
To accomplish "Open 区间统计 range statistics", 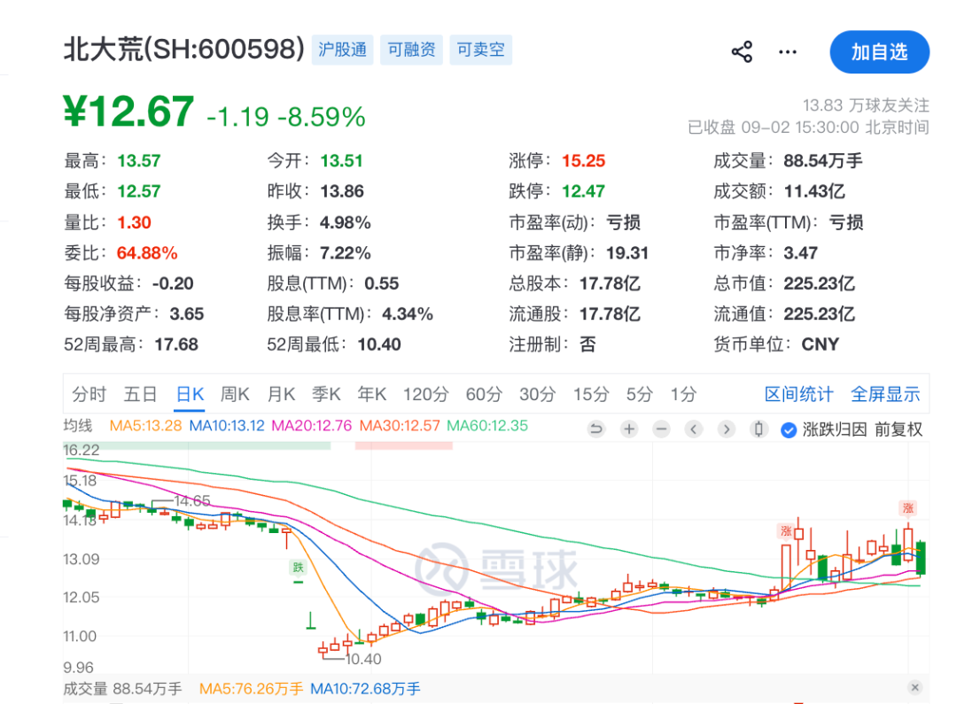I will (x=799, y=394).
